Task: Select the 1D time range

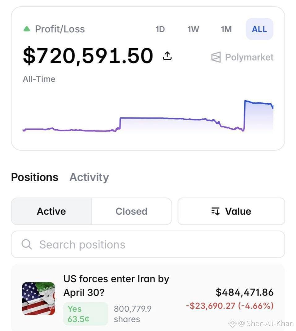Action: point(160,29)
